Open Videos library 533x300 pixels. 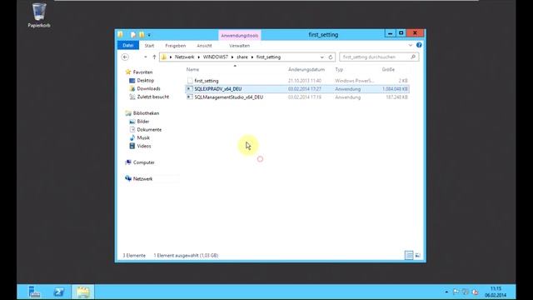pos(144,146)
